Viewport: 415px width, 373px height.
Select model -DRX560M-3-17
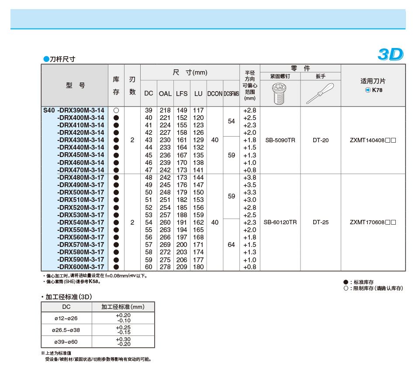pos(81,237)
